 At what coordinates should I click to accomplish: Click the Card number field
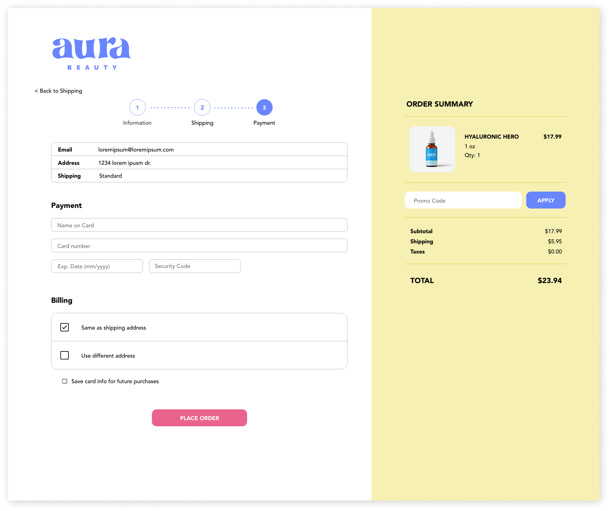pos(199,246)
